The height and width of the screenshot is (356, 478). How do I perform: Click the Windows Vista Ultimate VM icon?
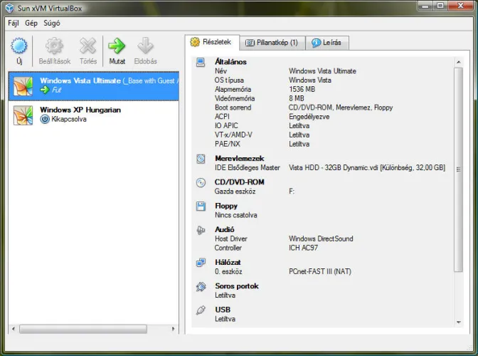tap(23, 86)
